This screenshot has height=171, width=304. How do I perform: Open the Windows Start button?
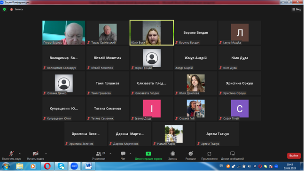(6, 166)
